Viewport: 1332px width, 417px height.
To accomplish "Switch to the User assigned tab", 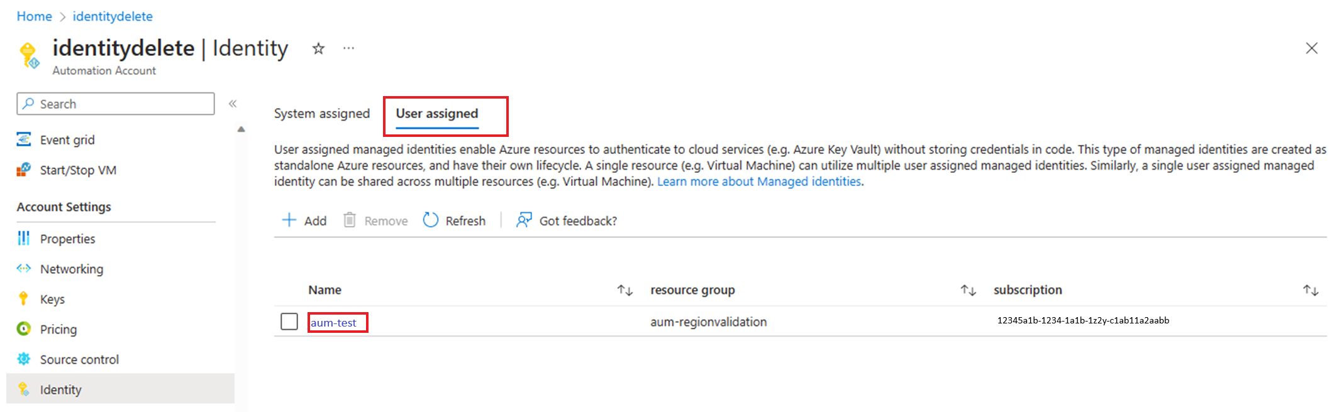I will click(437, 114).
